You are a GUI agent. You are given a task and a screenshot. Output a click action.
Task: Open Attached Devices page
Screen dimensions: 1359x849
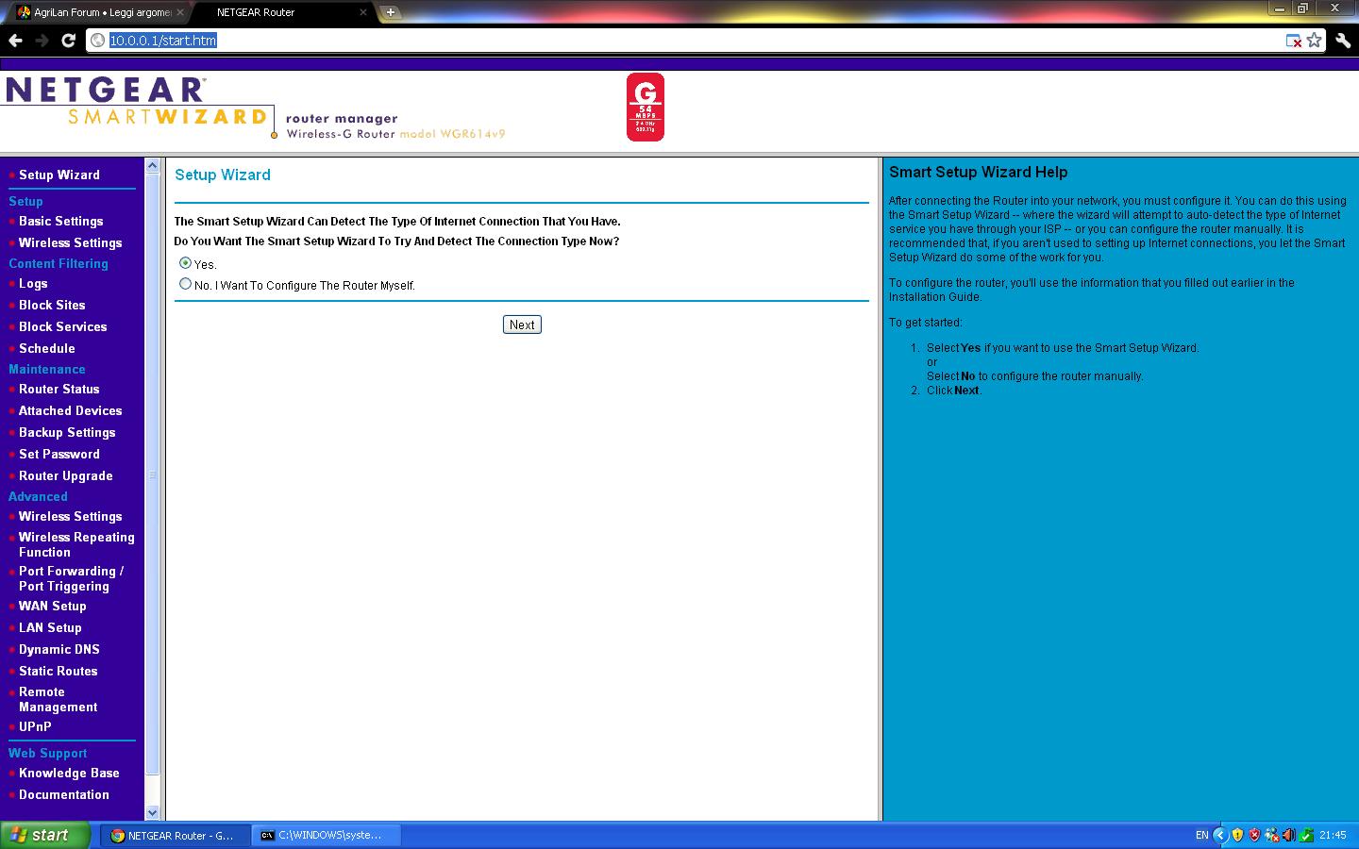[x=70, y=410]
